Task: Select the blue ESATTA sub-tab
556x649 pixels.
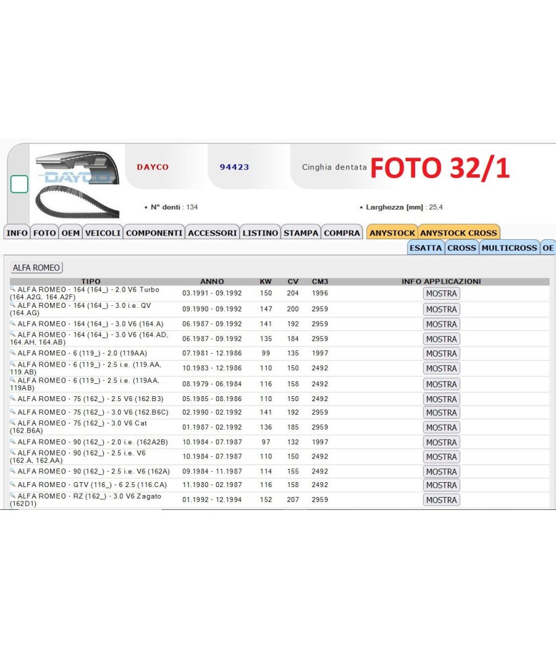Action: 426,248
